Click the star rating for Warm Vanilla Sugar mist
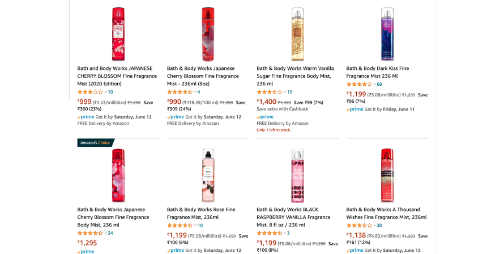 (269, 91)
